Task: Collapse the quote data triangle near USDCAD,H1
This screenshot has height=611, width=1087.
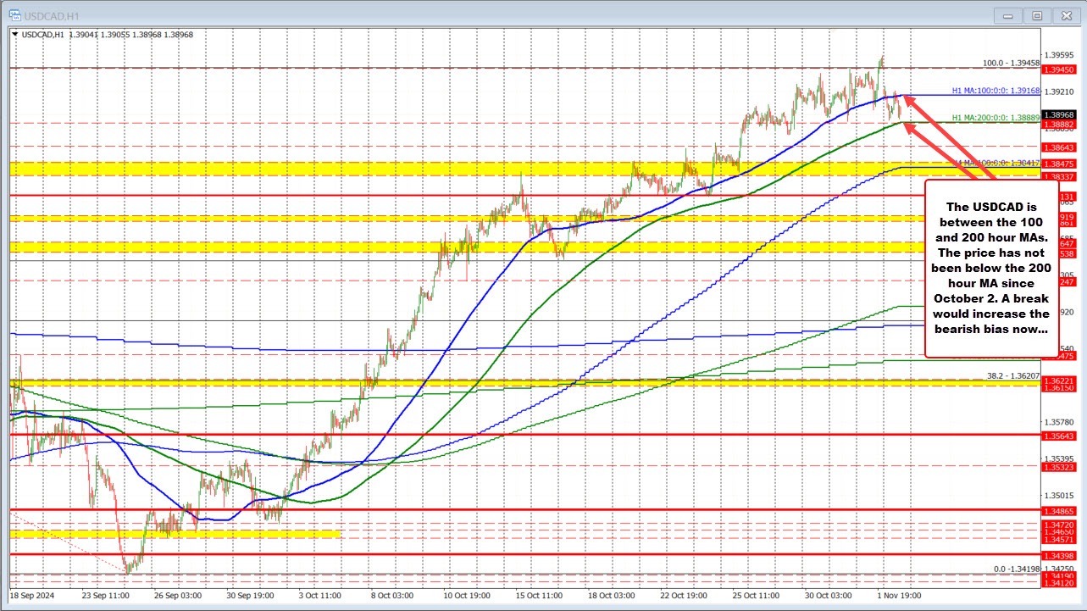Action: click(x=14, y=35)
